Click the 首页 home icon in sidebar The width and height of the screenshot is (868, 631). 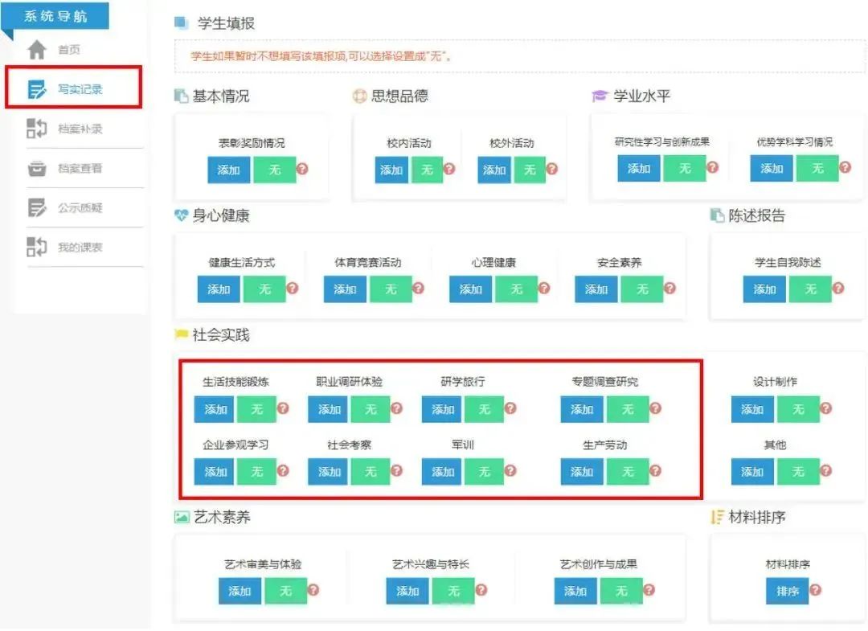point(36,49)
